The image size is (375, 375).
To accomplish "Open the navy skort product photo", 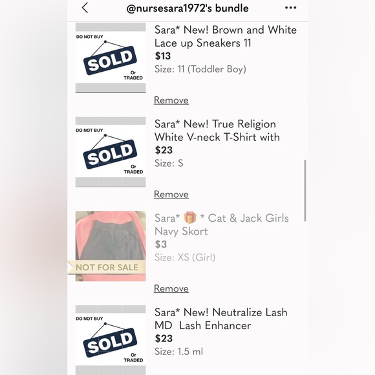I will click(111, 246).
